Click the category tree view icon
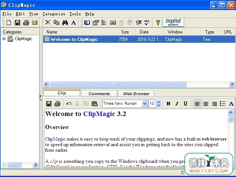This screenshot has width=236, height=177. [104, 23]
